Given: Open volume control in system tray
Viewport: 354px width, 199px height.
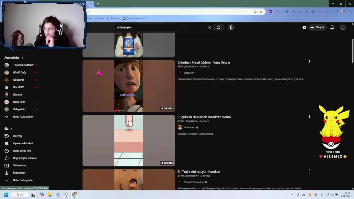Looking at the screenshot, I should [x=332, y=195].
